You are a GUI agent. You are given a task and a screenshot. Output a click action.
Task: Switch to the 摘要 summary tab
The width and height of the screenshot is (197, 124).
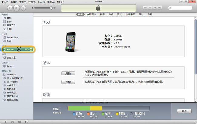click(x=80, y=15)
